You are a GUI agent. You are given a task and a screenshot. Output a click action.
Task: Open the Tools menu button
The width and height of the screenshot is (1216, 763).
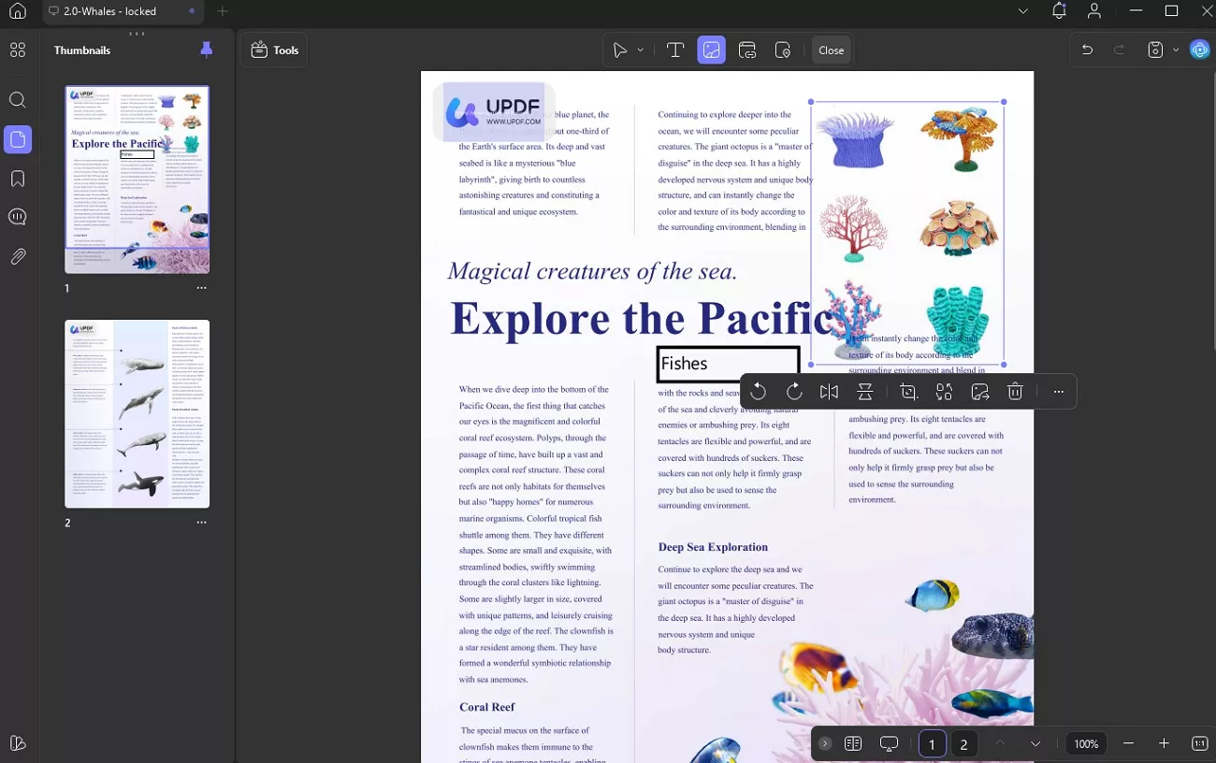274,50
